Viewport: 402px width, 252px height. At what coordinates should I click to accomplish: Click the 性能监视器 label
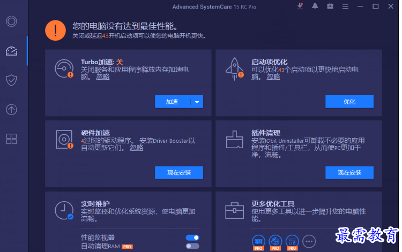(x=98, y=238)
